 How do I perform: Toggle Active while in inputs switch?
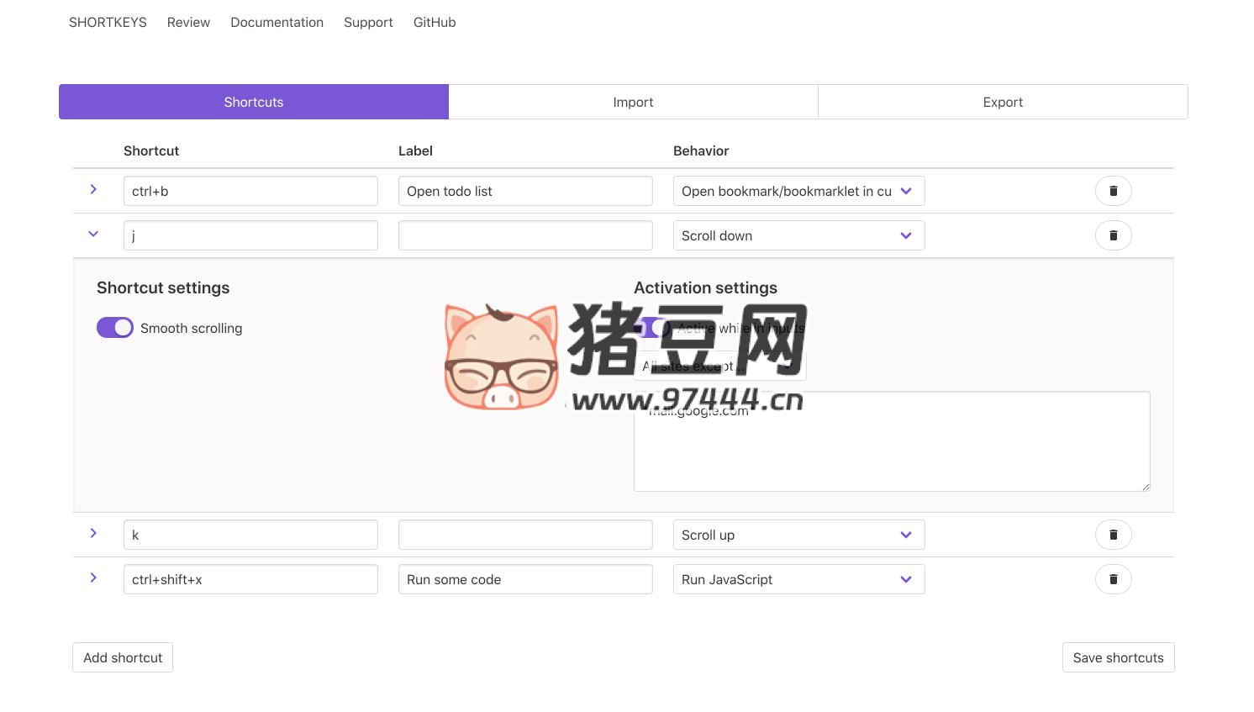point(651,328)
